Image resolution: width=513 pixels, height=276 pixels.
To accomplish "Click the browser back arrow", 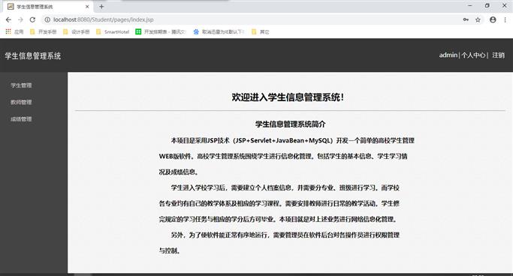I will click(8, 19).
